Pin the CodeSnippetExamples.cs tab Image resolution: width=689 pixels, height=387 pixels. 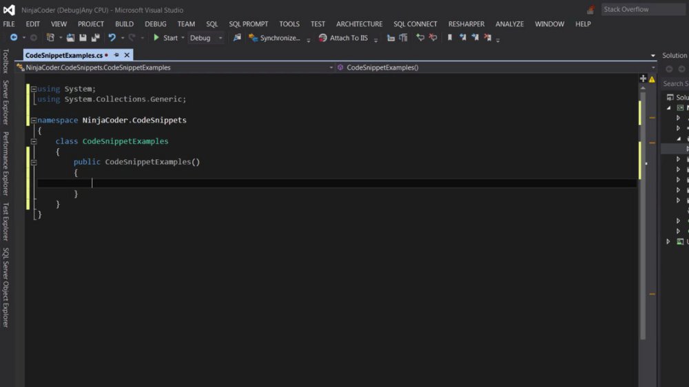(x=116, y=55)
